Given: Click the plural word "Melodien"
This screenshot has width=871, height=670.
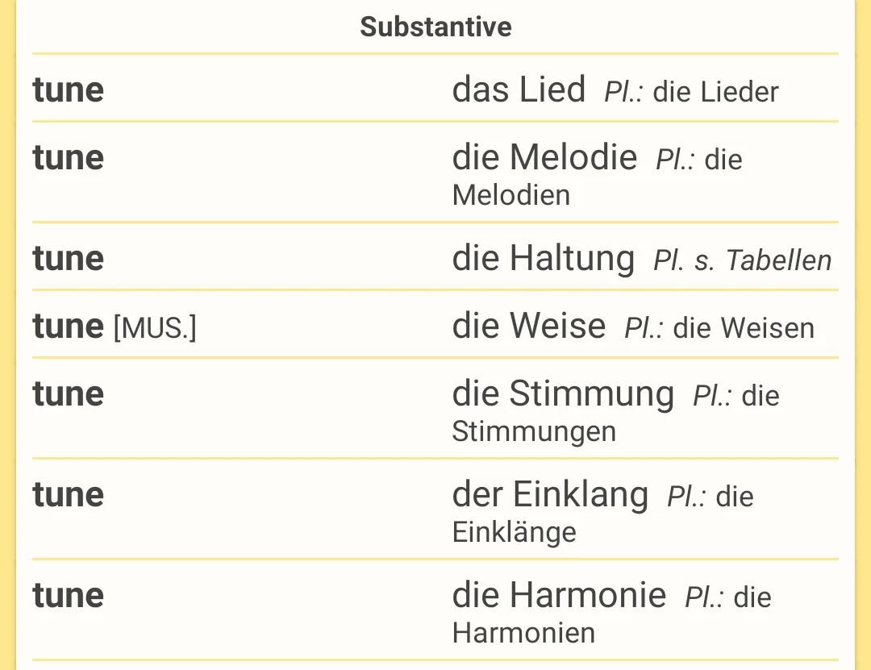Looking at the screenshot, I should (x=511, y=195).
